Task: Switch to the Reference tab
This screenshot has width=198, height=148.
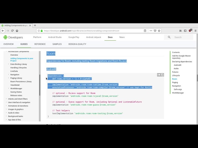Action: (40, 44)
